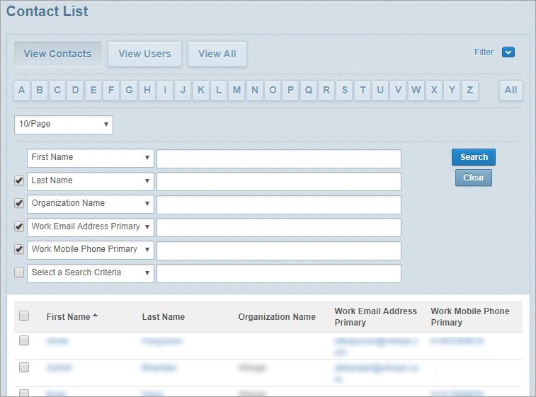The image size is (536, 397).
Task: Open Work Mobile Phone Primary dropdown
Action: pos(91,250)
